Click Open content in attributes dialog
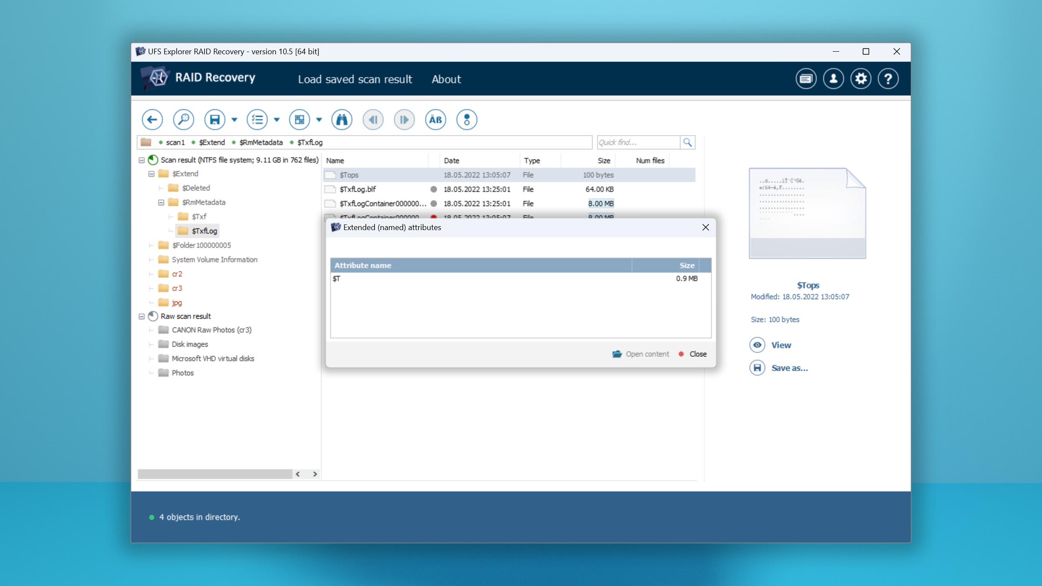Viewport: 1042px width, 586px height. click(x=641, y=354)
